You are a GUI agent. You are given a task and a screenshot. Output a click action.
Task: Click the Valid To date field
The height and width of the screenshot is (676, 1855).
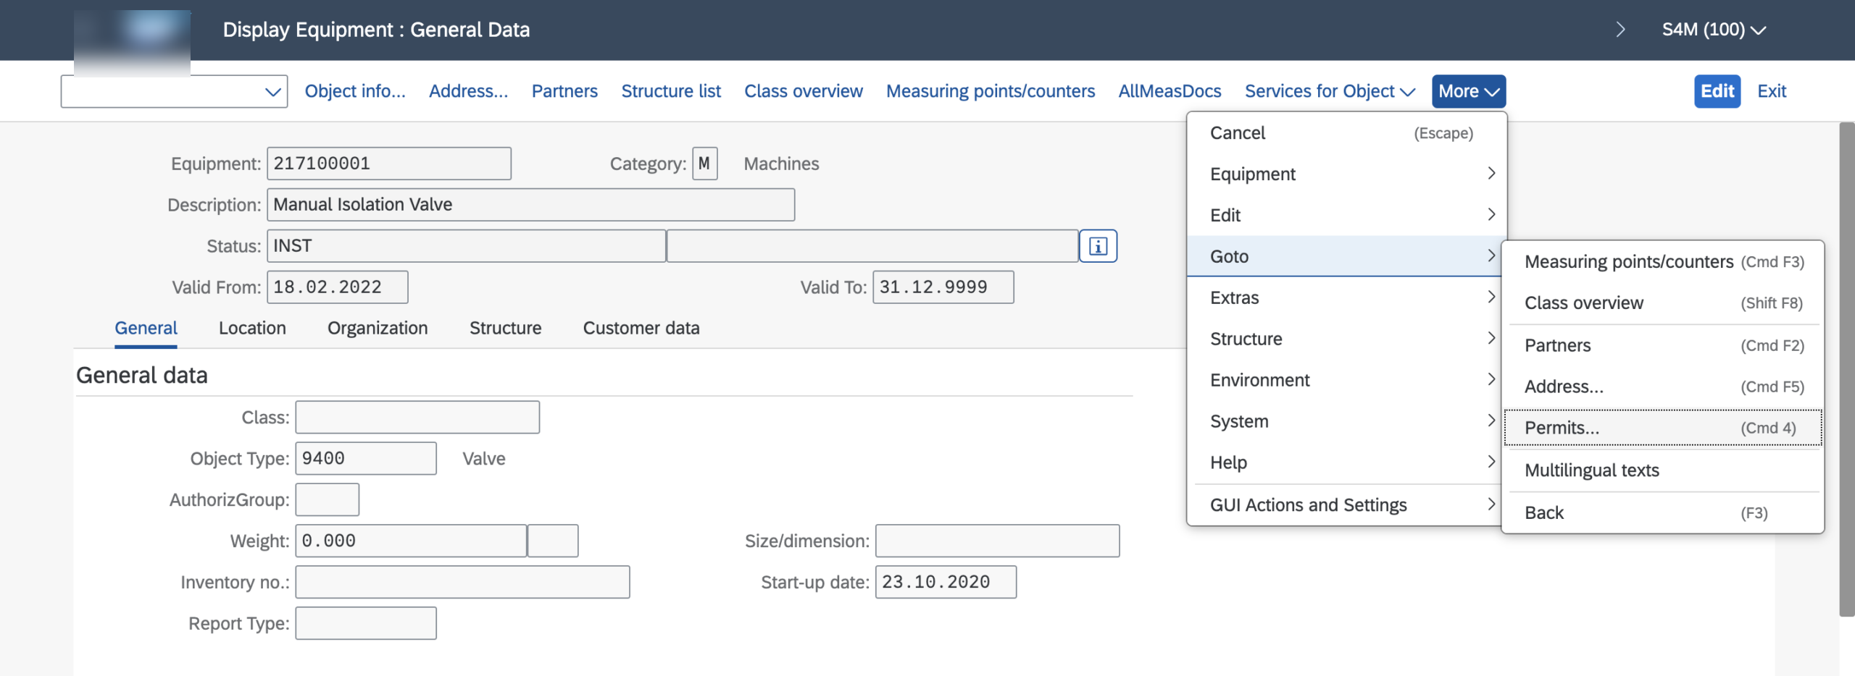[x=943, y=287]
